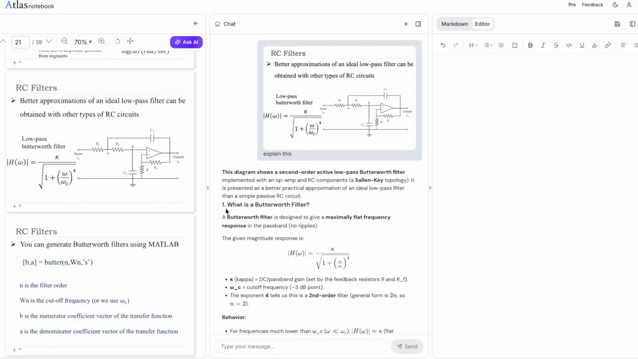Click the 'Low-pass butterworth filter' label in PDF

point(44,143)
